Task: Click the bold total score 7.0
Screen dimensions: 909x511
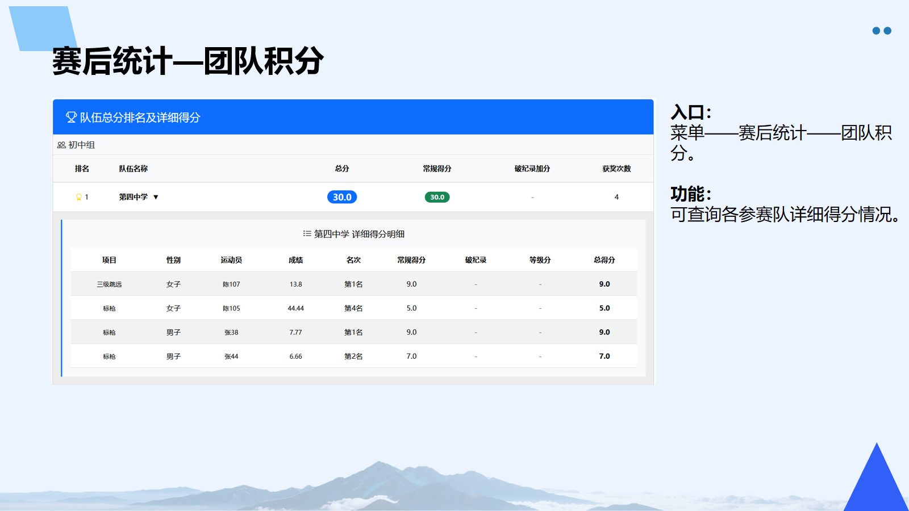Action: [604, 357]
